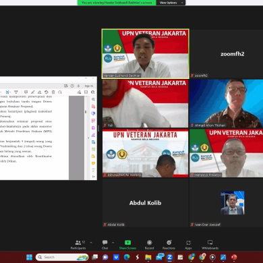Click the Windows taskbar Search box
Image resolution: width=263 pixels, height=263 pixels.
(62, 257)
